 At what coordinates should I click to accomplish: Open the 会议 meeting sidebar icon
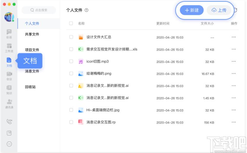pyautogui.click(x=9, y=76)
